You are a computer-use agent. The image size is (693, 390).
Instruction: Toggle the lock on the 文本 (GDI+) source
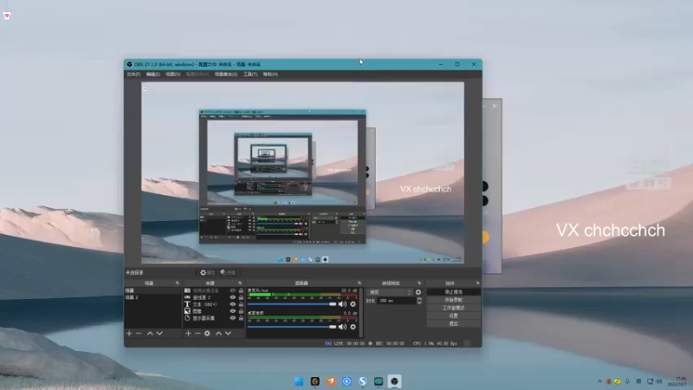[x=241, y=304]
